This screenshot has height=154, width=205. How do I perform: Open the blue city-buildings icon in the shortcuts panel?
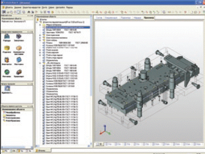coord(7,36)
